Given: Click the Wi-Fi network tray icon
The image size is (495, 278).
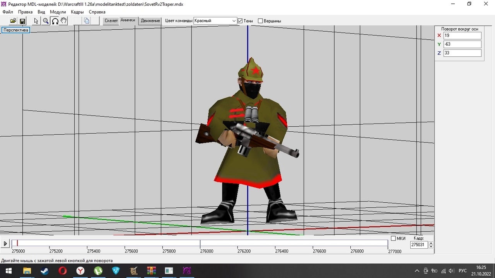Looking at the screenshot, I should tap(443, 271).
